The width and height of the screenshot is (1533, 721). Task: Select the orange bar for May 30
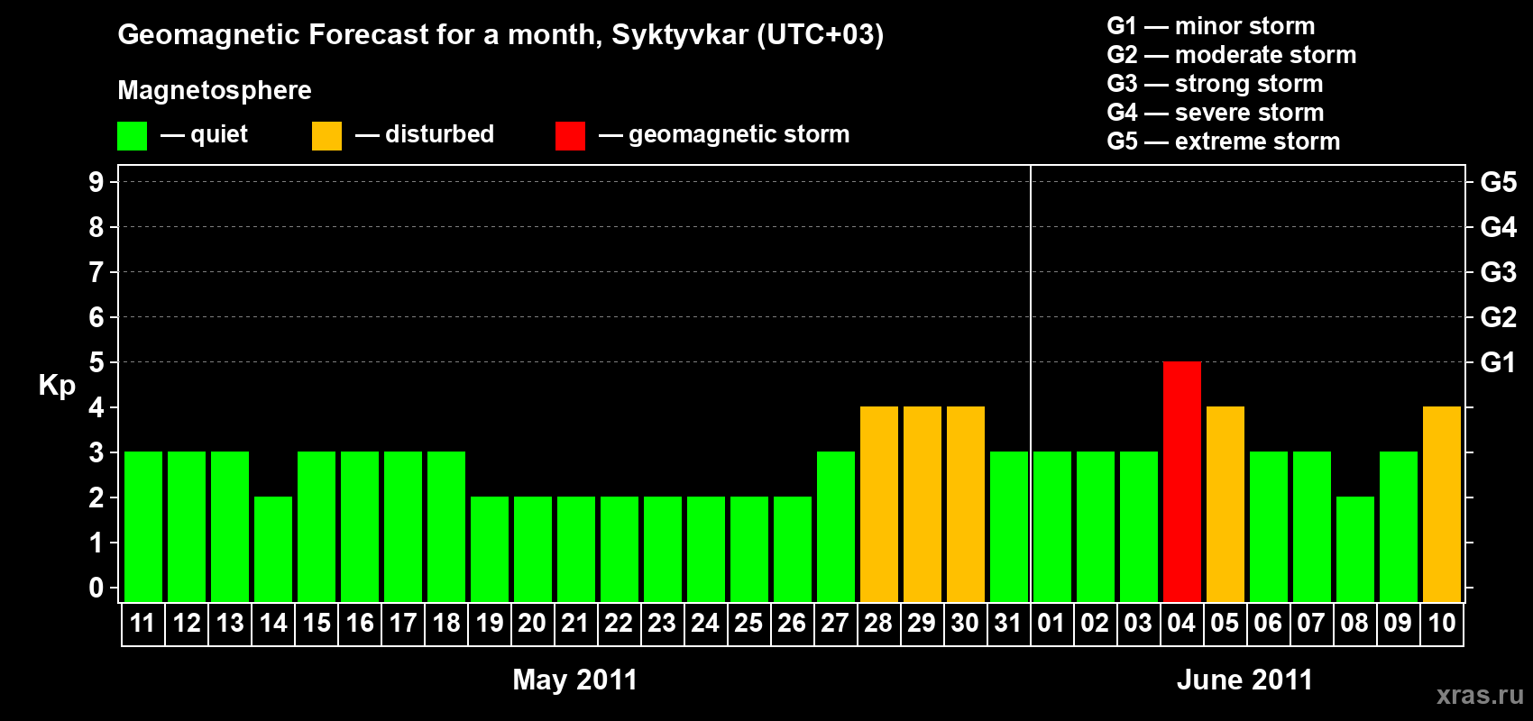click(966, 504)
